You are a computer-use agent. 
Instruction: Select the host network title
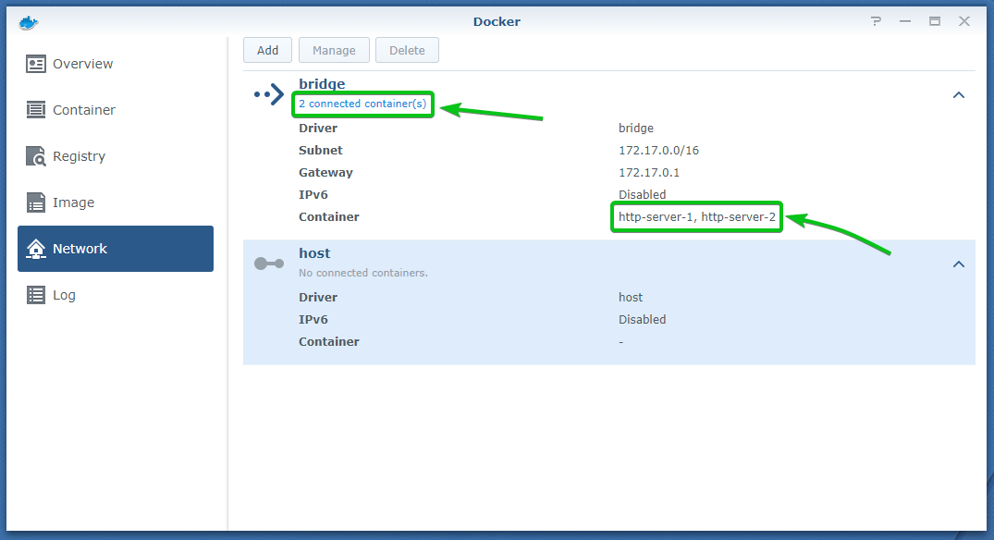[314, 252]
